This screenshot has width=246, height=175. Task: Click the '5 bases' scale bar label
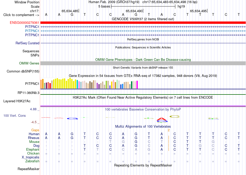pyautogui.click(x=104, y=6)
